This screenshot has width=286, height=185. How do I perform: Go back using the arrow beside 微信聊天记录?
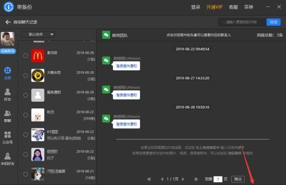click(x=8, y=22)
